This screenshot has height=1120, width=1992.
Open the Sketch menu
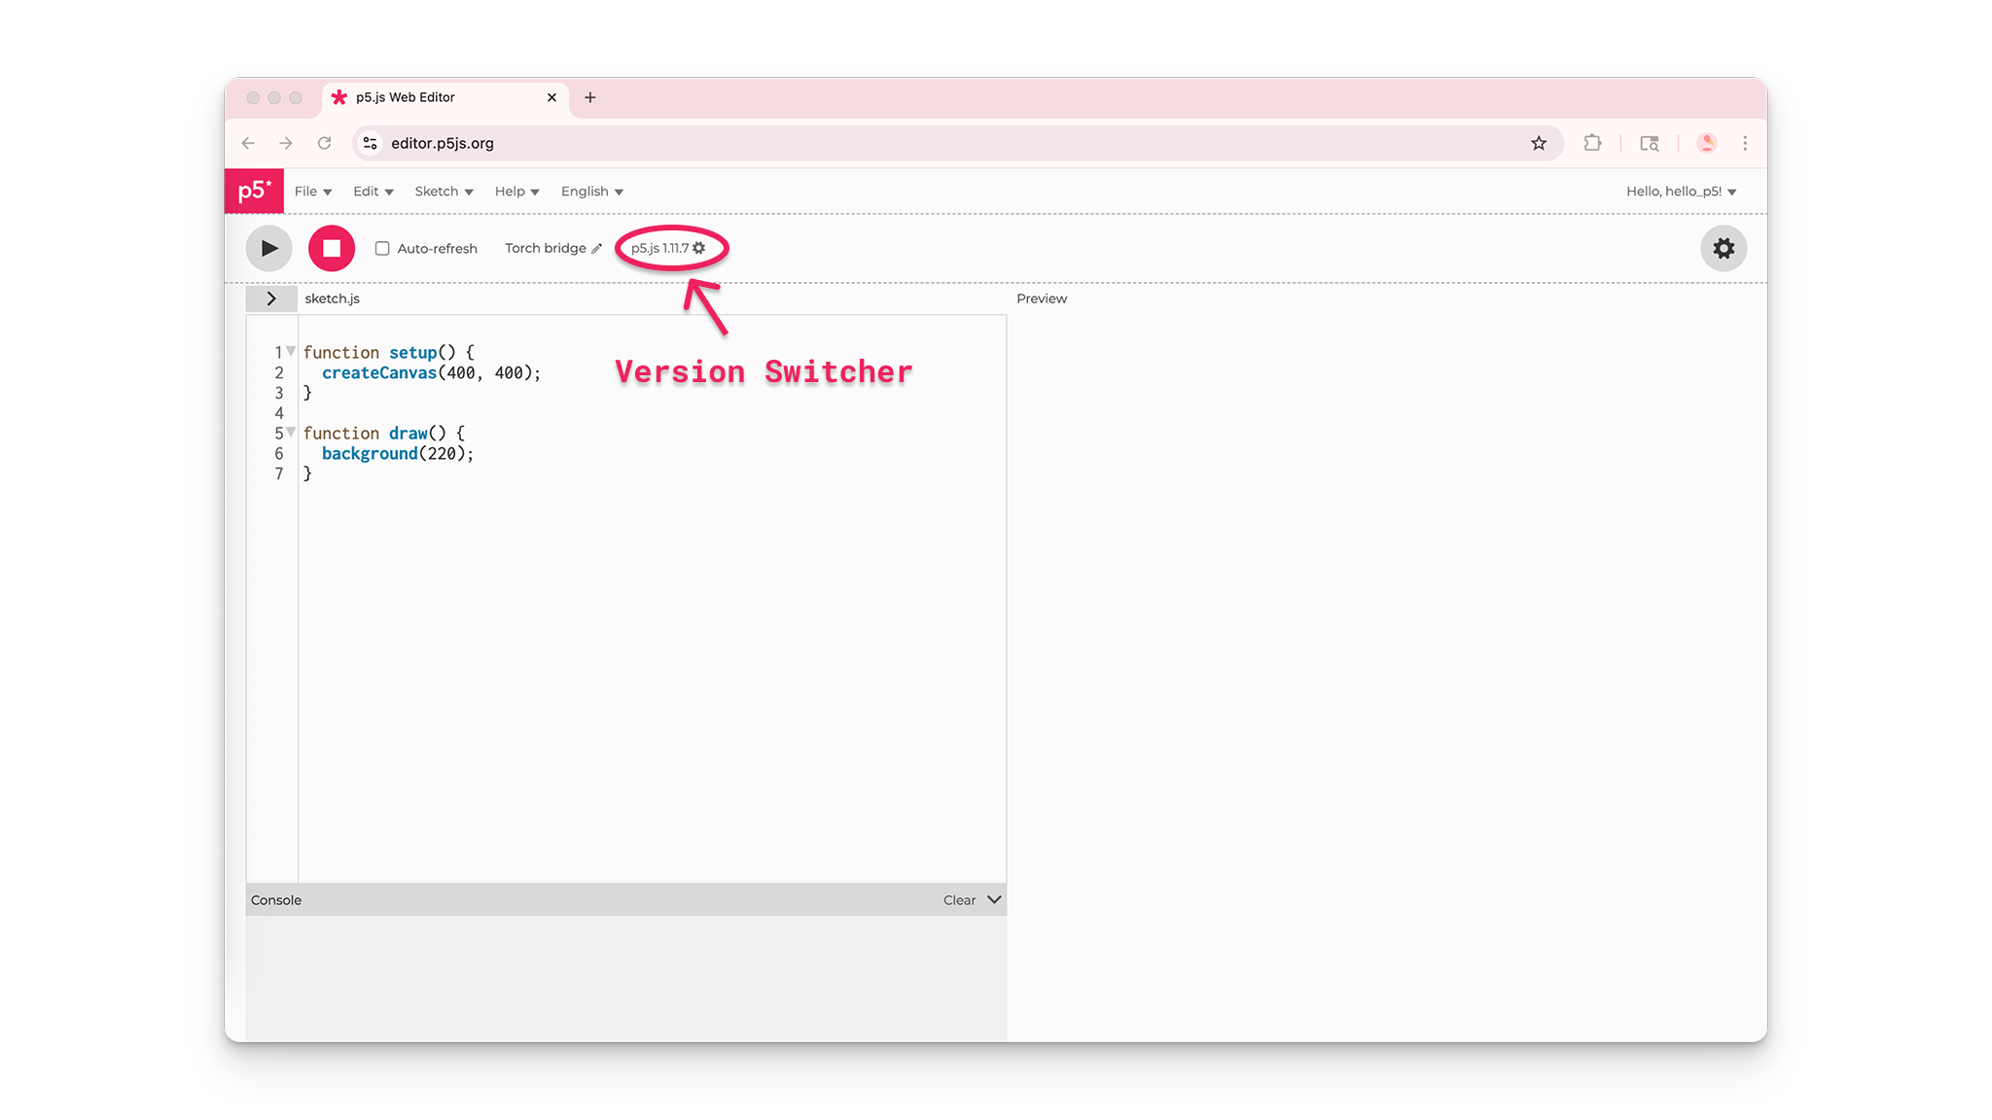(x=444, y=192)
